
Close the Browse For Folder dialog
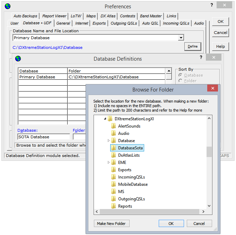tap(212, 88)
